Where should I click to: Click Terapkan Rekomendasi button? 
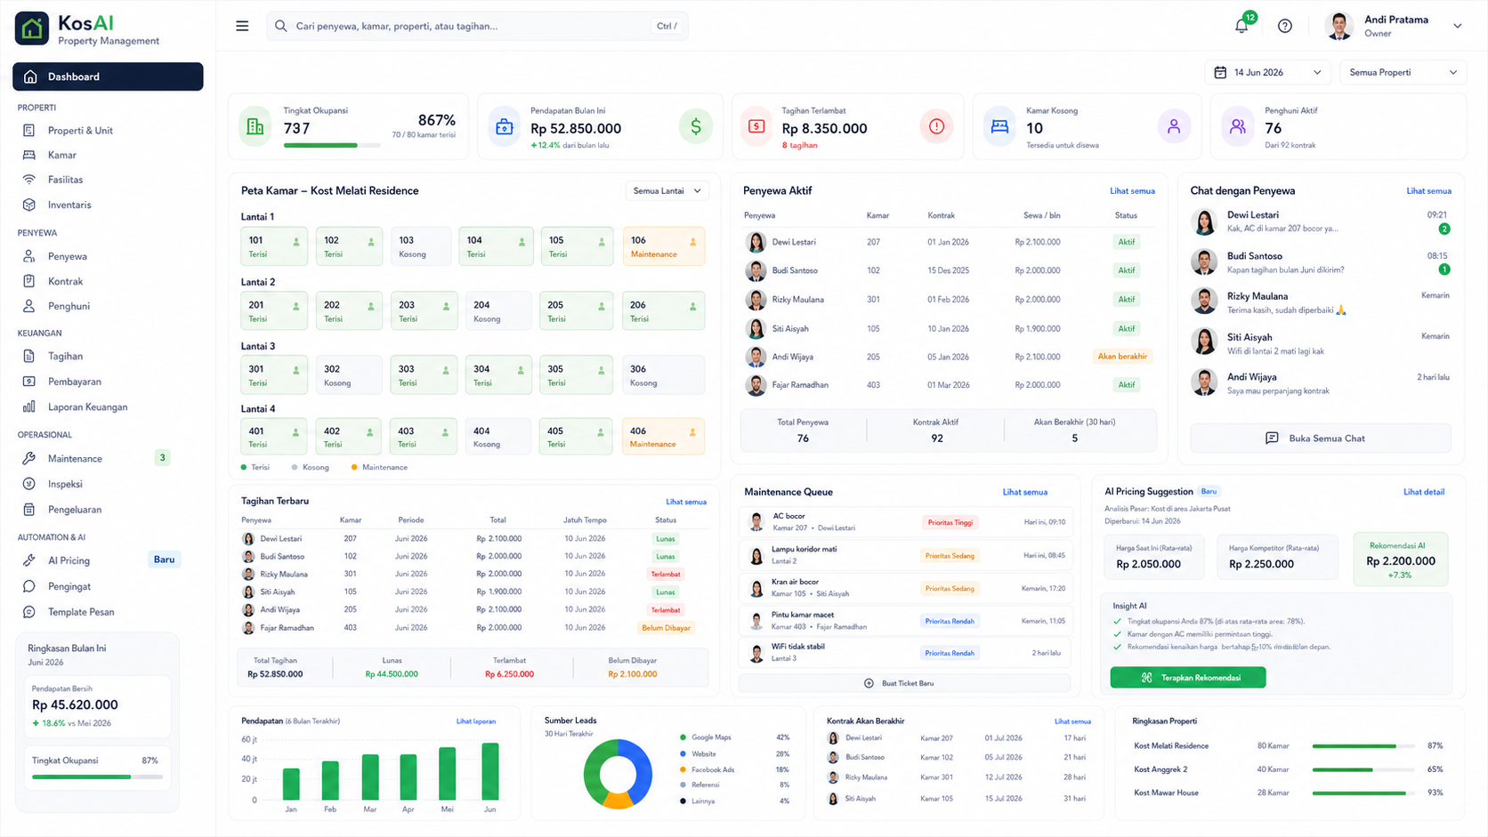click(x=1188, y=678)
